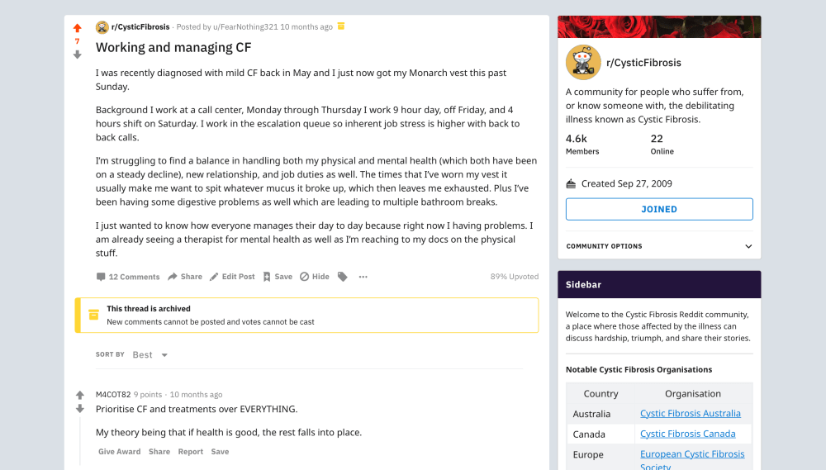826x470 pixels.
Task: Toggle the JOINED community button
Action: (x=659, y=209)
